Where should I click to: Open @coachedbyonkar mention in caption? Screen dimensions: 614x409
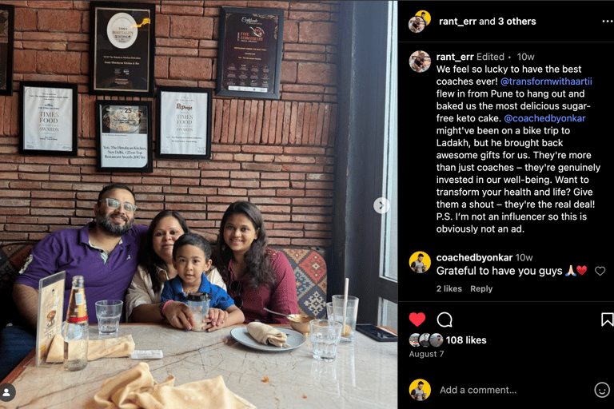coord(544,118)
